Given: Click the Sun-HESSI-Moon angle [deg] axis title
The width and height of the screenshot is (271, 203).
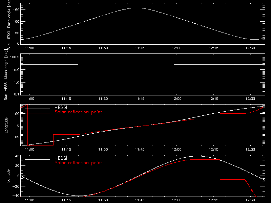Looking at the screenshot, I should tap(6, 74).
